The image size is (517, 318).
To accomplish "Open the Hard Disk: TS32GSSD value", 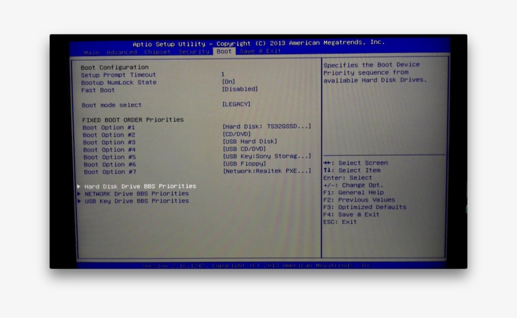I will tap(267, 126).
